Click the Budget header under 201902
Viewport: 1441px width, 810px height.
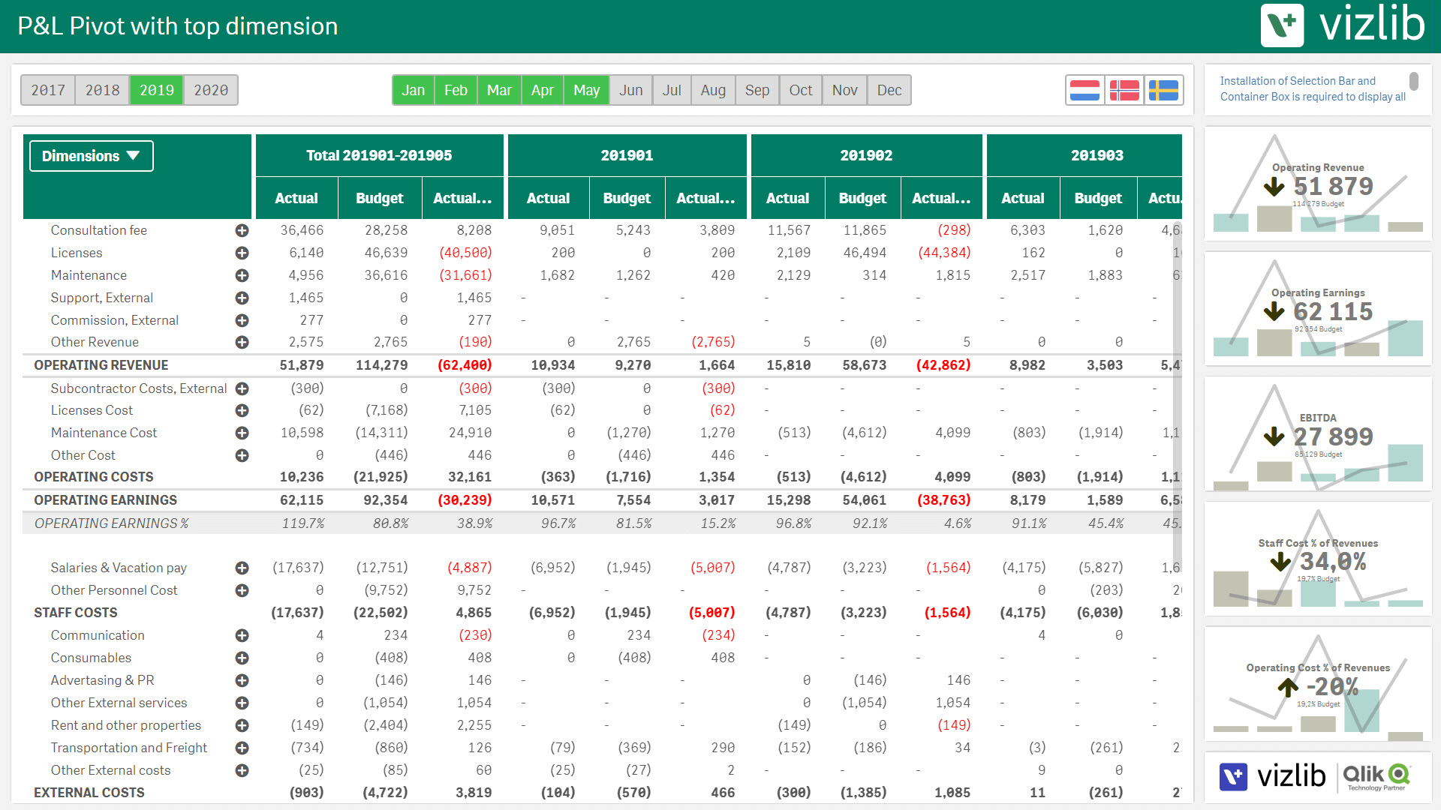[x=862, y=198]
